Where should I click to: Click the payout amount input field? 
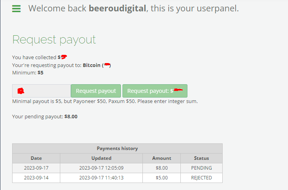tap(41, 91)
